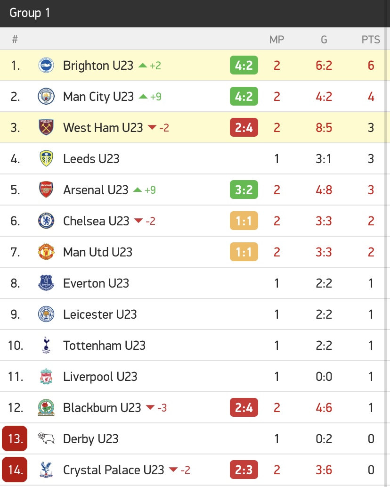Screen dimensions: 390x487
Task: Click the Chelsea U23 club crest
Action: [46, 221]
